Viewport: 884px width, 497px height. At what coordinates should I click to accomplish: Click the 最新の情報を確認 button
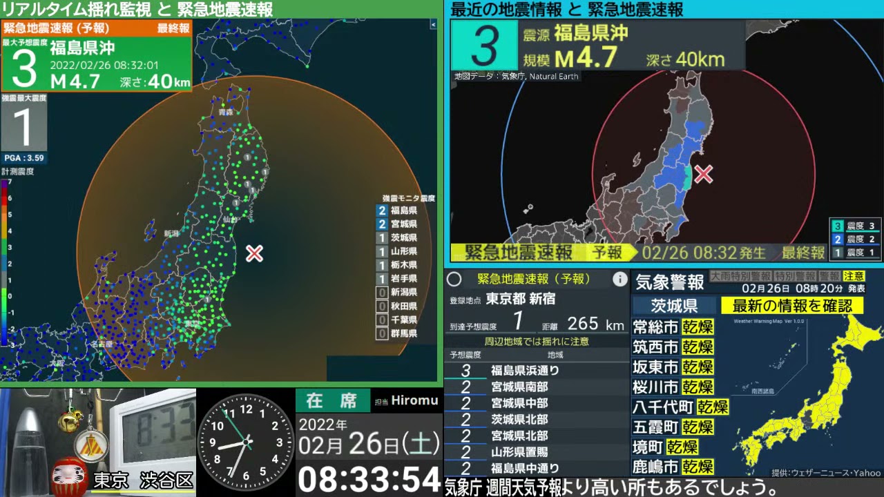tap(792, 306)
